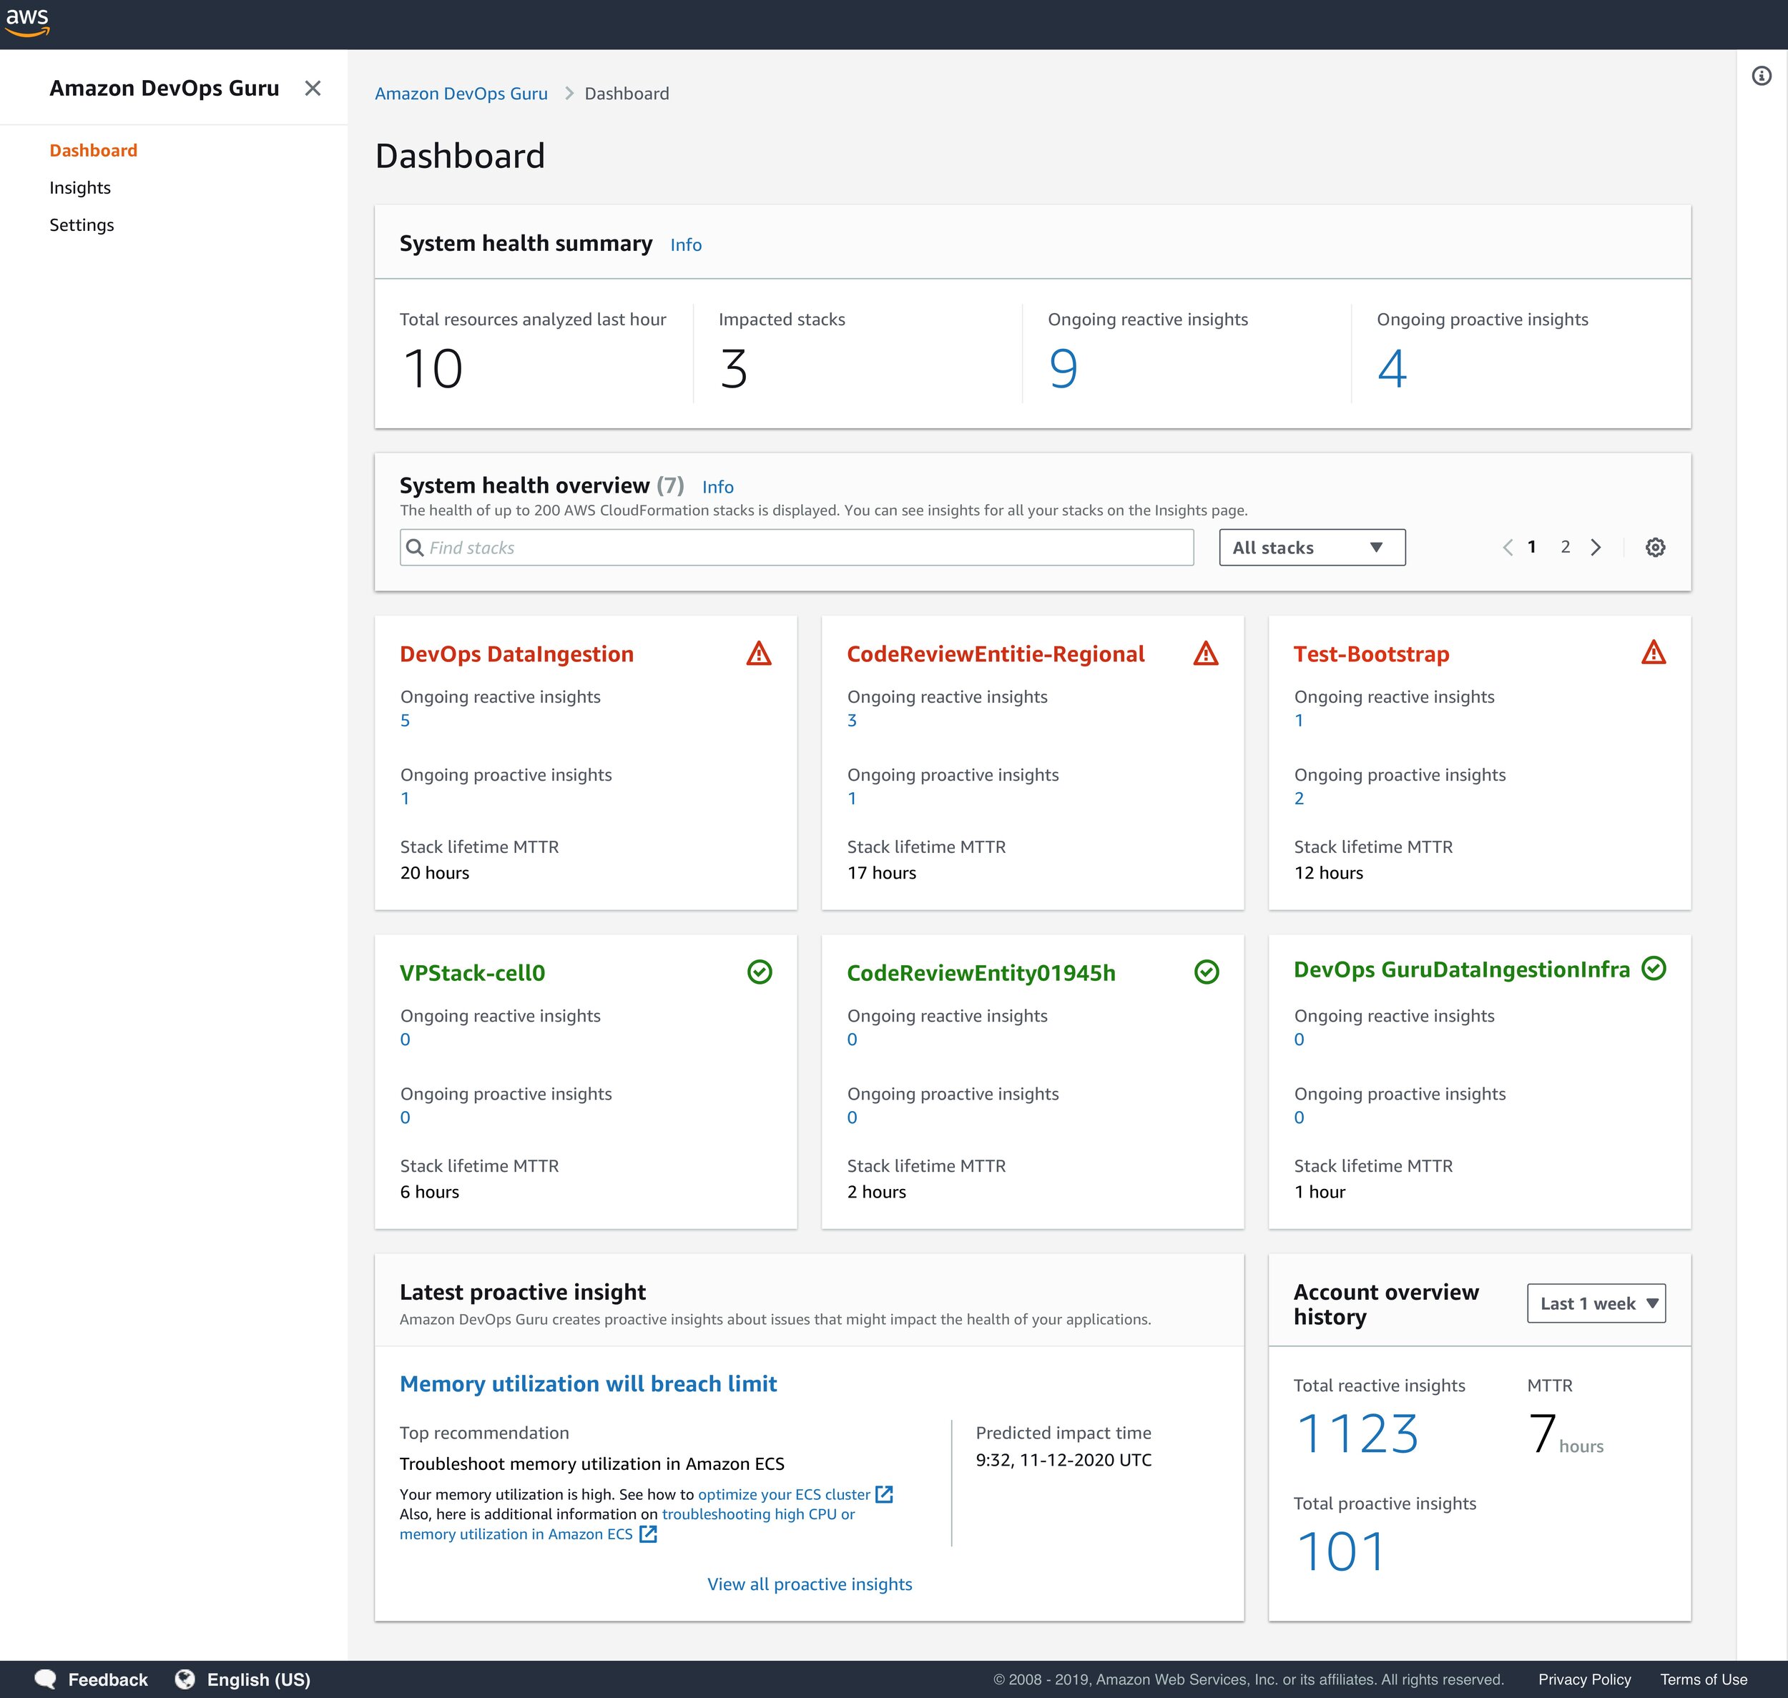Image resolution: width=1788 pixels, height=1698 pixels.
Task: Click the Impacted stacks value 3
Action: pyautogui.click(x=733, y=370)
